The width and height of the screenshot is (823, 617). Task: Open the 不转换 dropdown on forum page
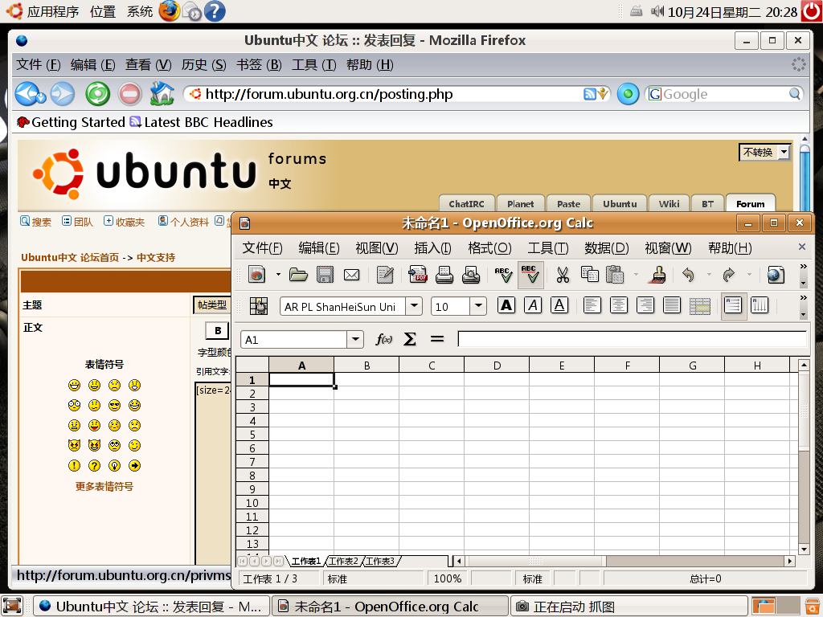765,152
